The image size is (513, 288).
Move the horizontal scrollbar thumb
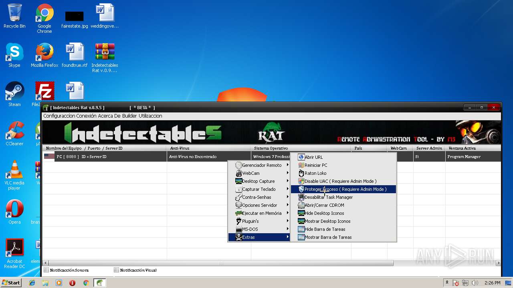click(220, 263)
